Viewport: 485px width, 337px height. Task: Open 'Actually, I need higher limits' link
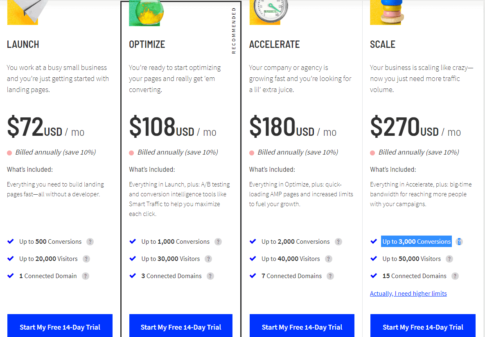coord(408,293)
